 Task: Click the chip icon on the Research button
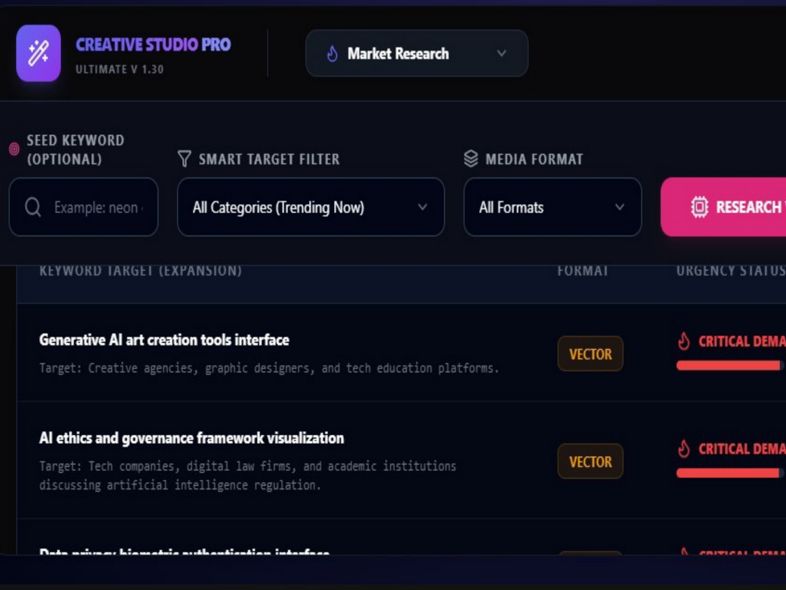[x=699, y=207]
